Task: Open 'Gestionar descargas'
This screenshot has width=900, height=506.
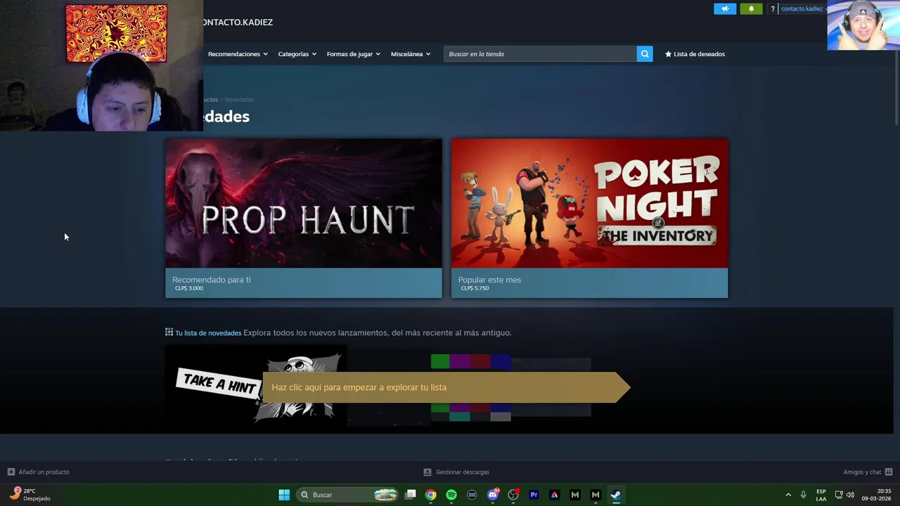Action: coord(456,472)
